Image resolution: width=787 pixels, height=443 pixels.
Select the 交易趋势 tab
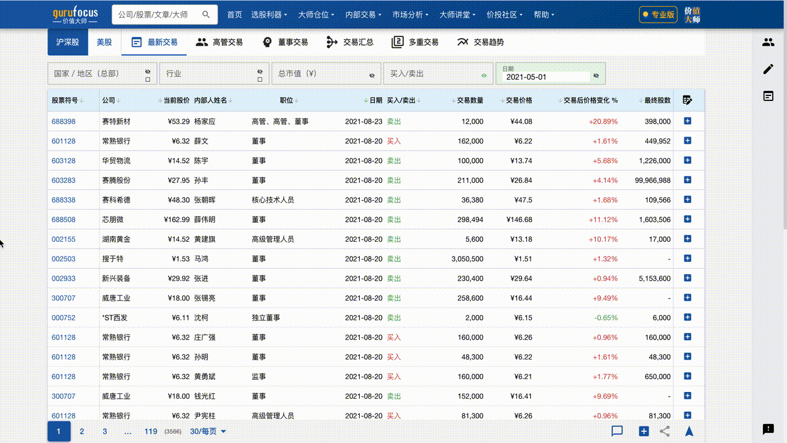tap(480, 42)
